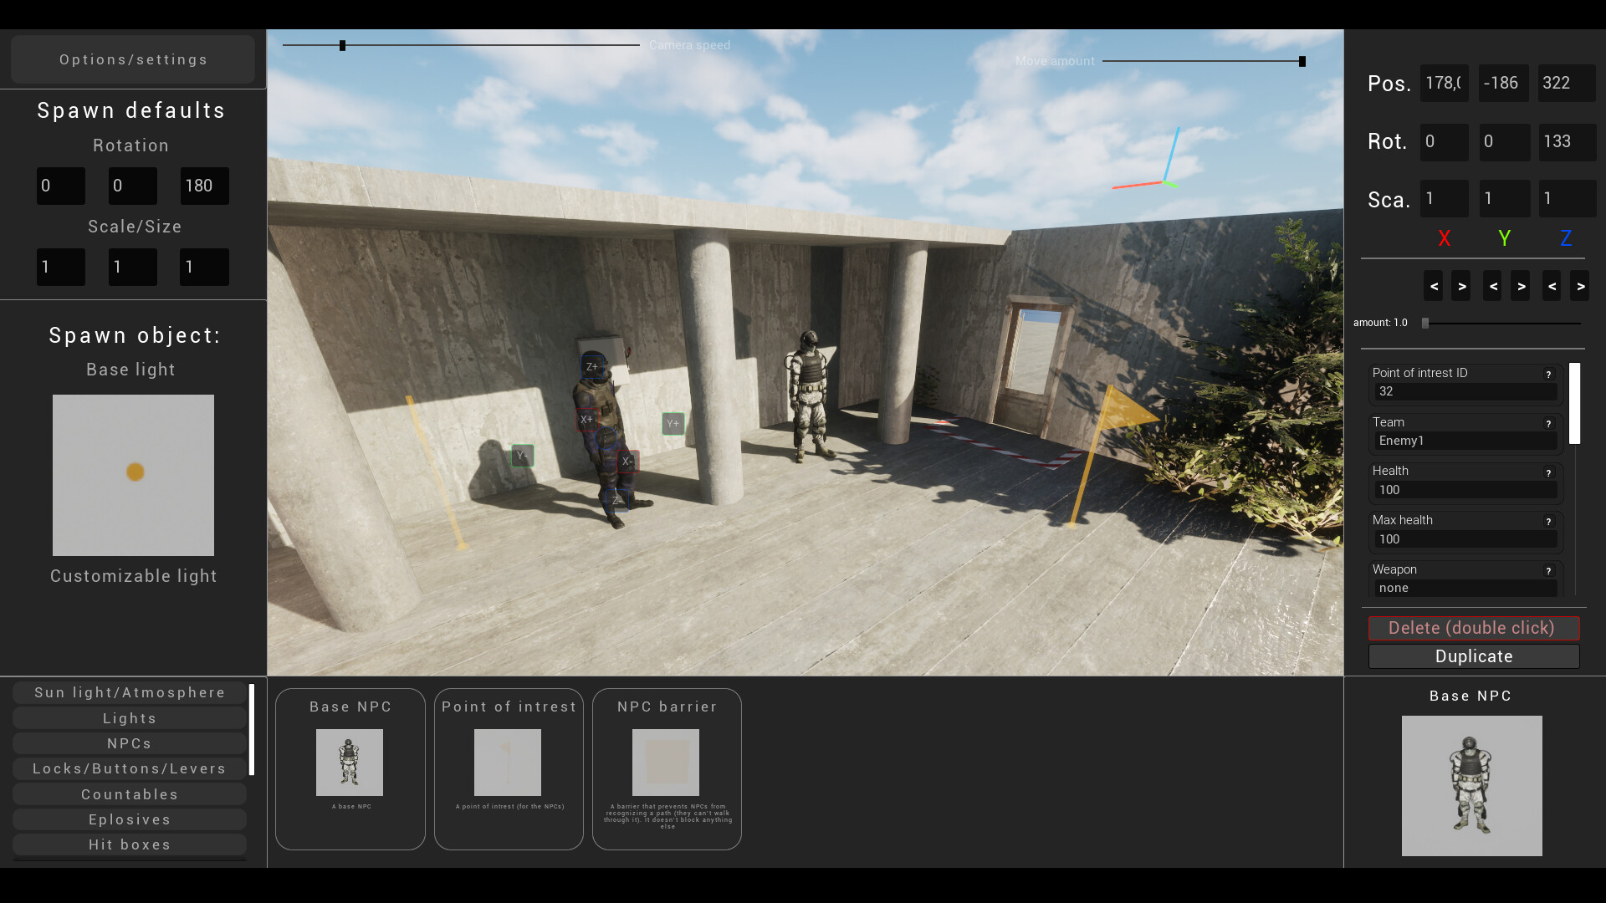
Task: Select the standing white-camo NPC
Action: 809,395
